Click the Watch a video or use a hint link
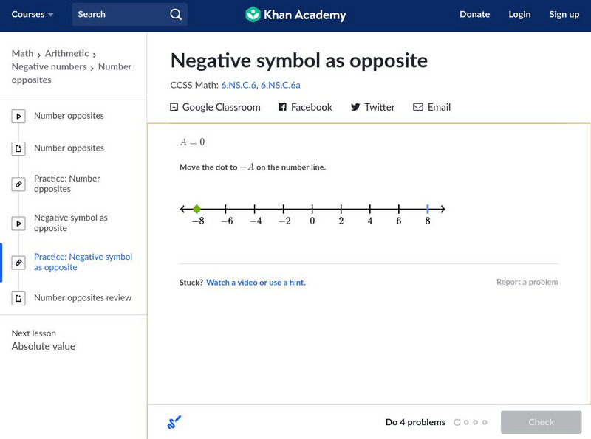The image size is (591, 439). point(256,283)
